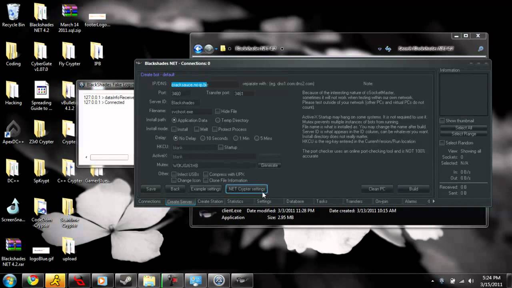Click the Generate button next to Mutex

coord(269,165)
